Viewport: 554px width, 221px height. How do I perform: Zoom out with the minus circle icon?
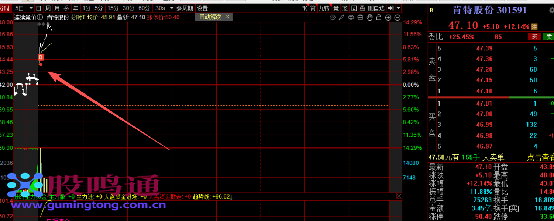pyautogui.click(x=398, y=18)
